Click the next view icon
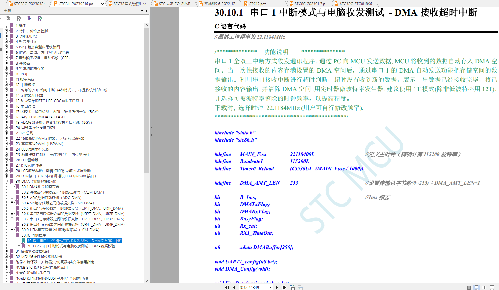 (x=300, y=287)
